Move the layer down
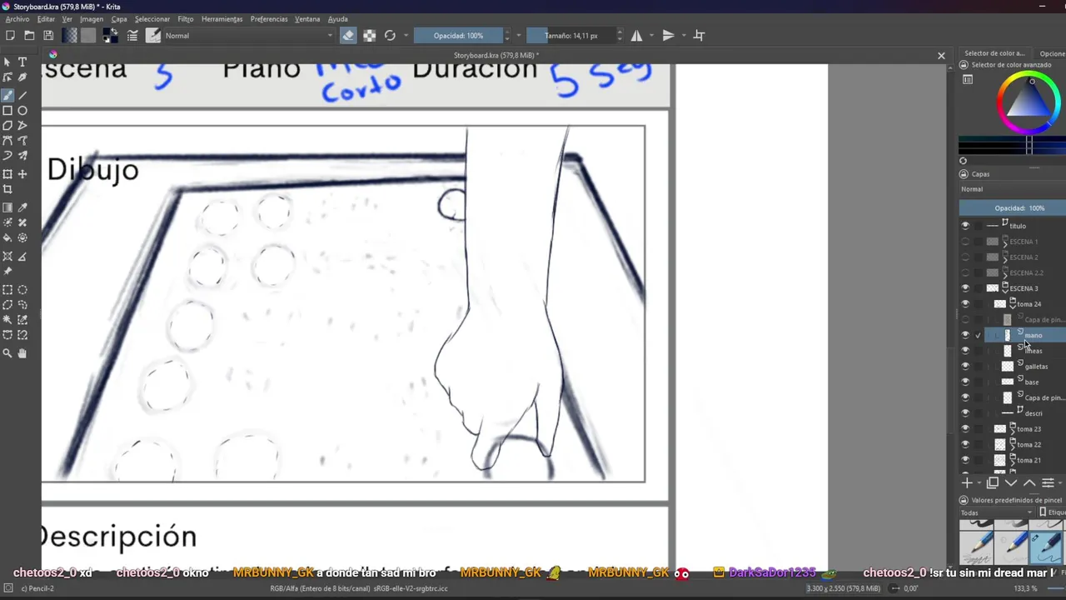1066x600 pixels. pos(1011,483)
